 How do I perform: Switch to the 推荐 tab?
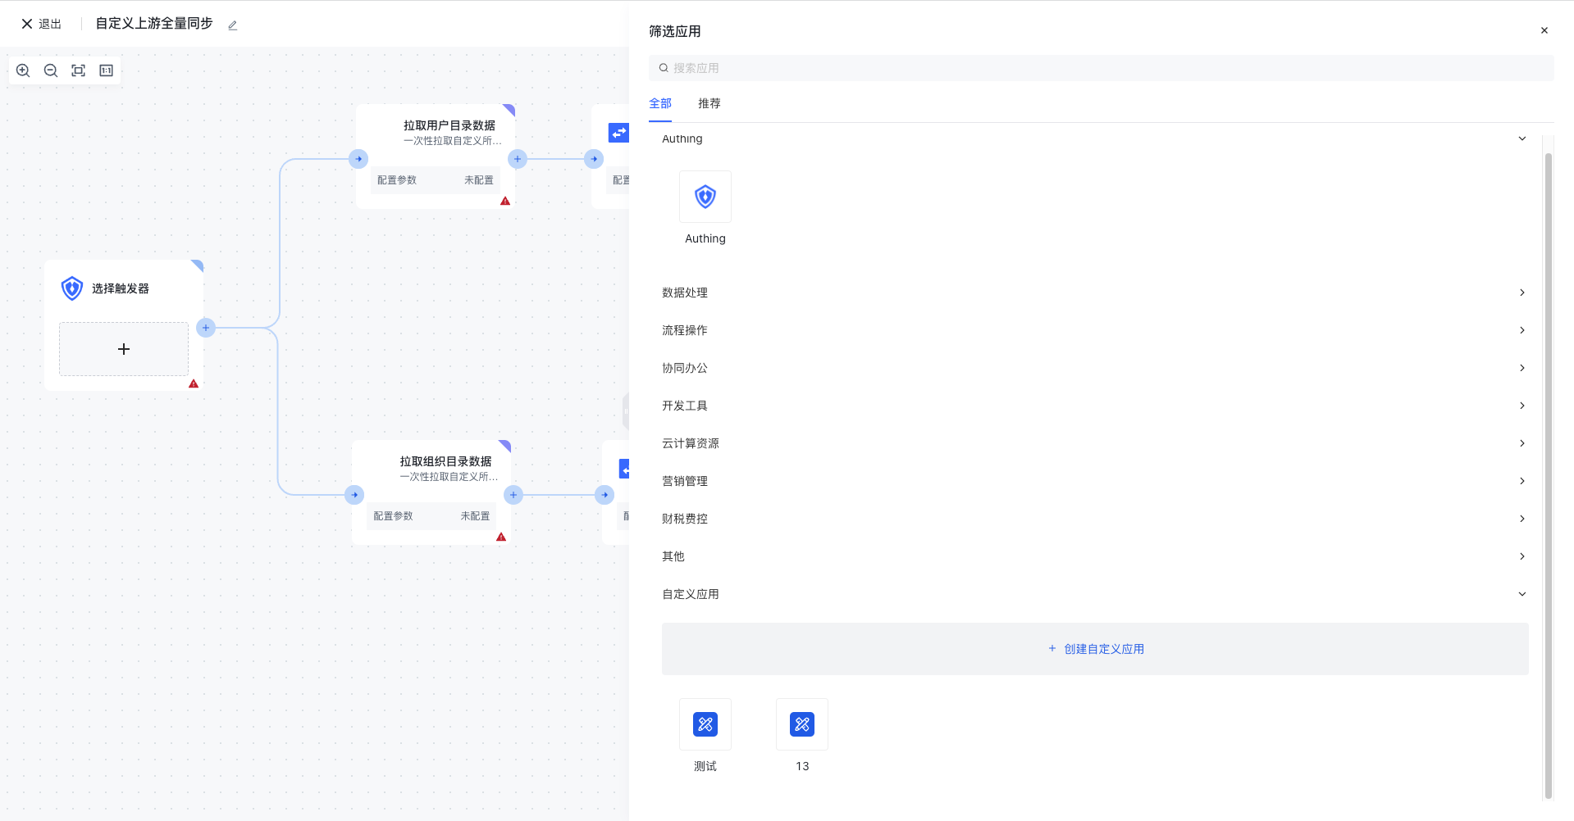[x=709, y=103]
